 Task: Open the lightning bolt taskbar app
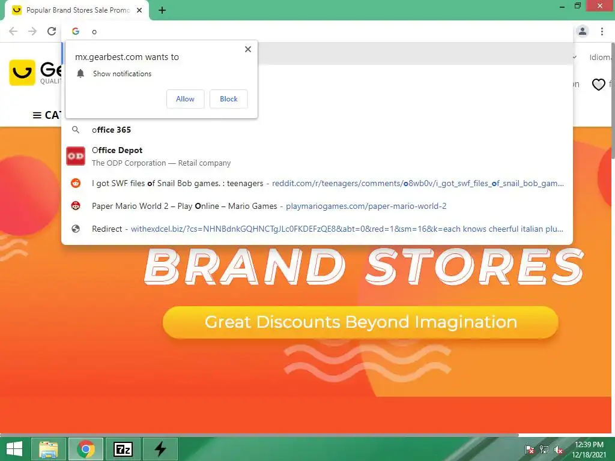click(160, 449)
